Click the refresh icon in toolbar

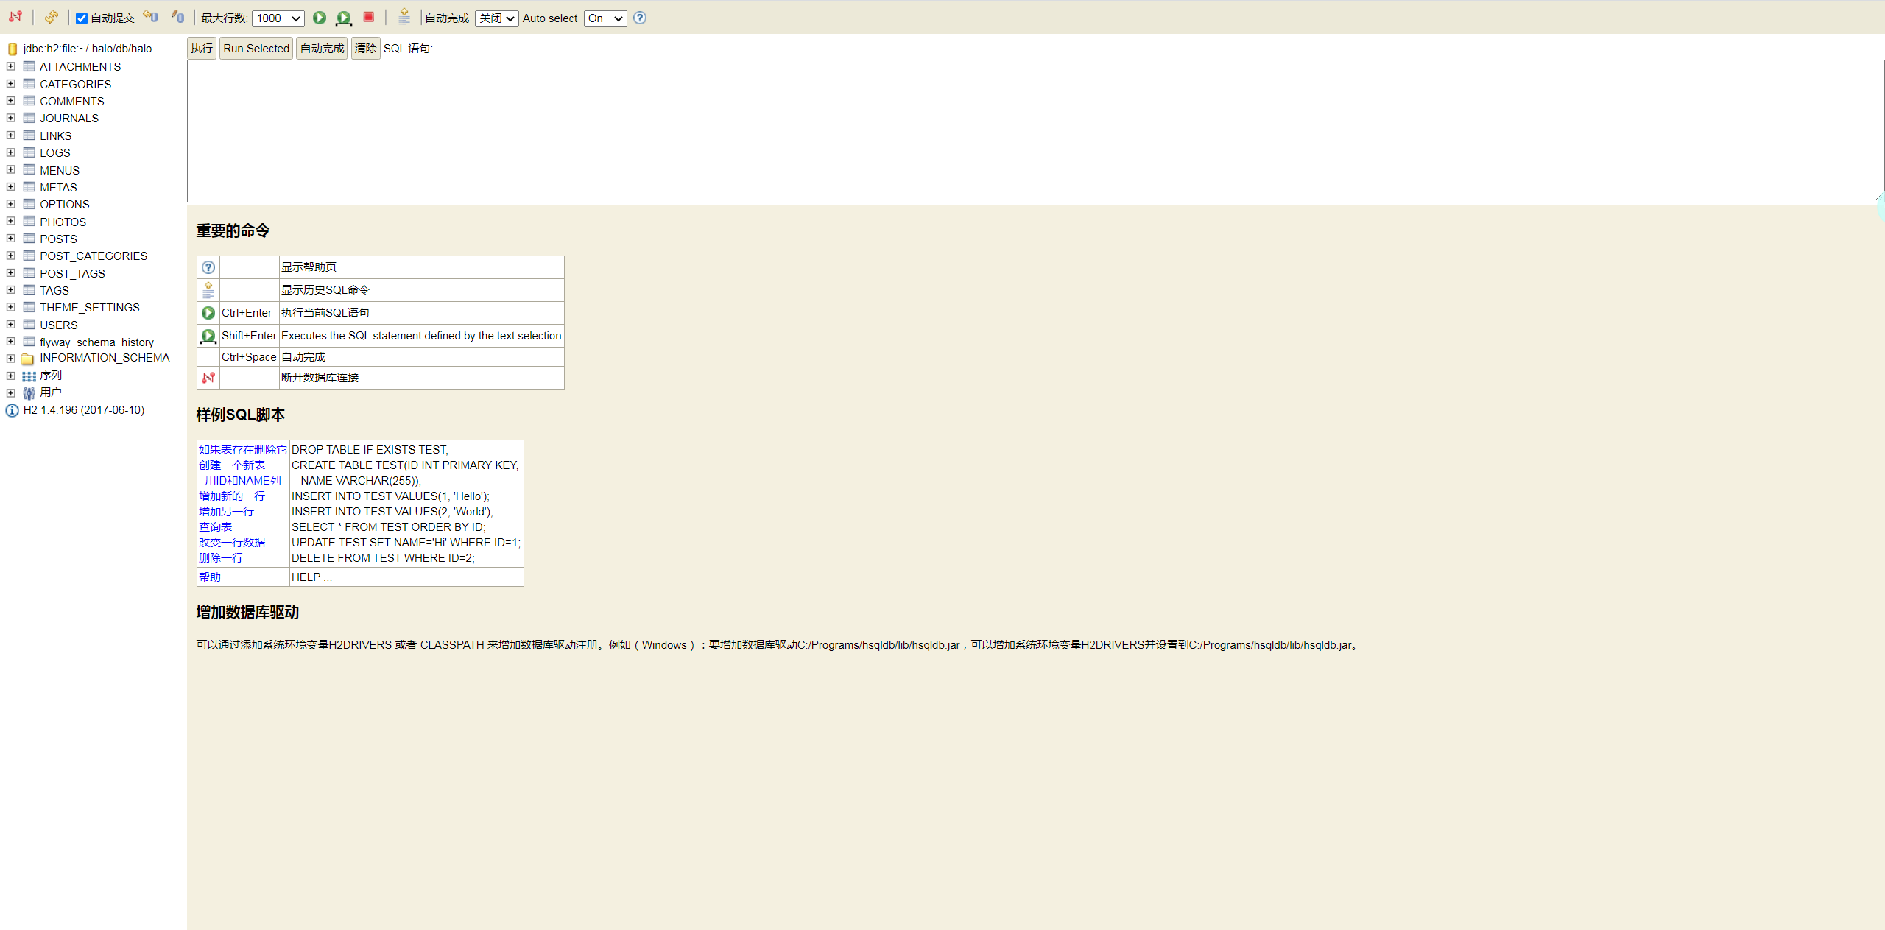51,17
